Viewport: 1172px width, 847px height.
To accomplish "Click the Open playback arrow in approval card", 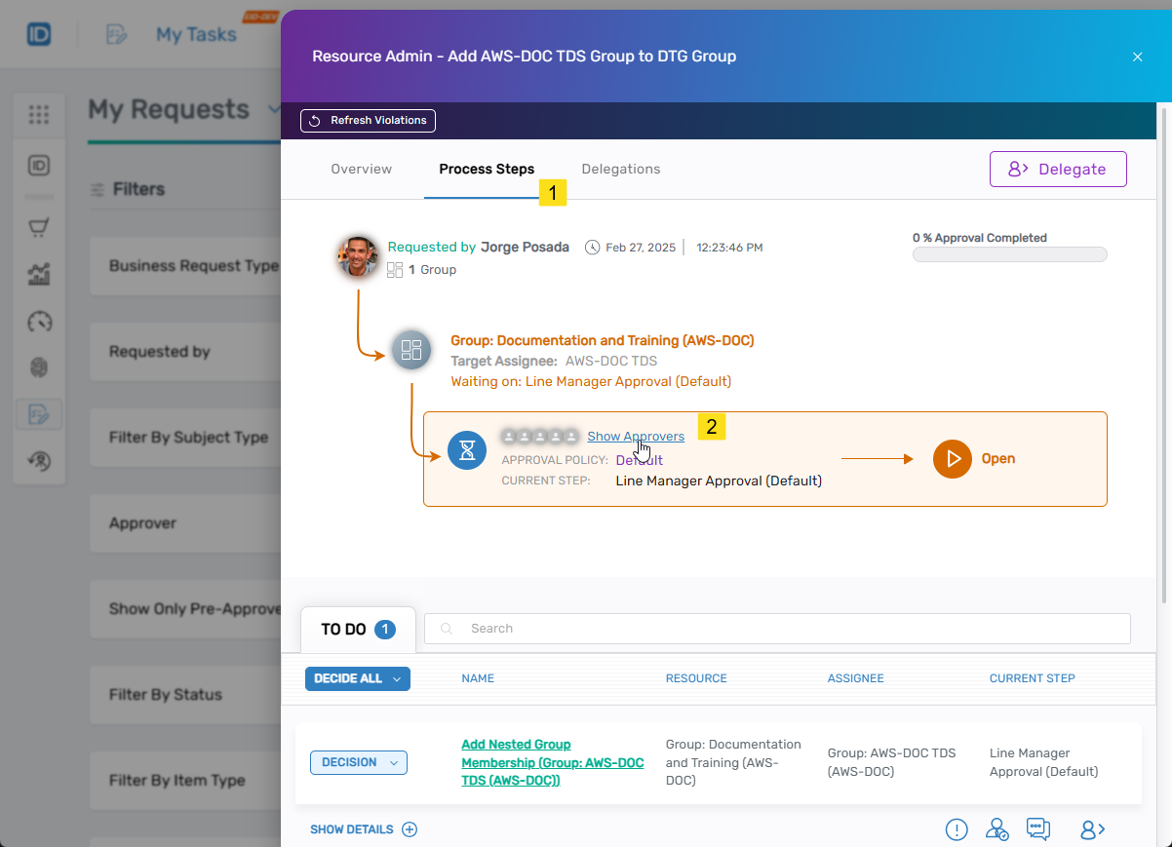I will (x=953, y=458).
